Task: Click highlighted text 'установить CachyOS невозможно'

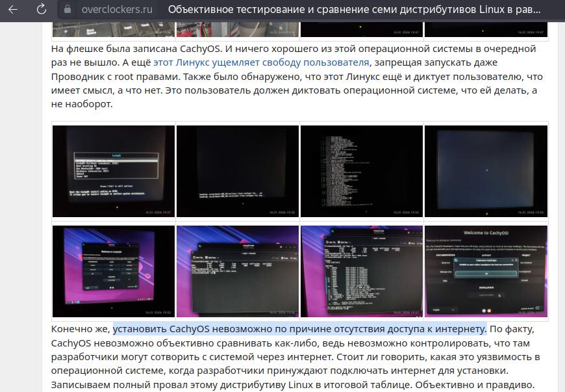Action: (192, 329)
